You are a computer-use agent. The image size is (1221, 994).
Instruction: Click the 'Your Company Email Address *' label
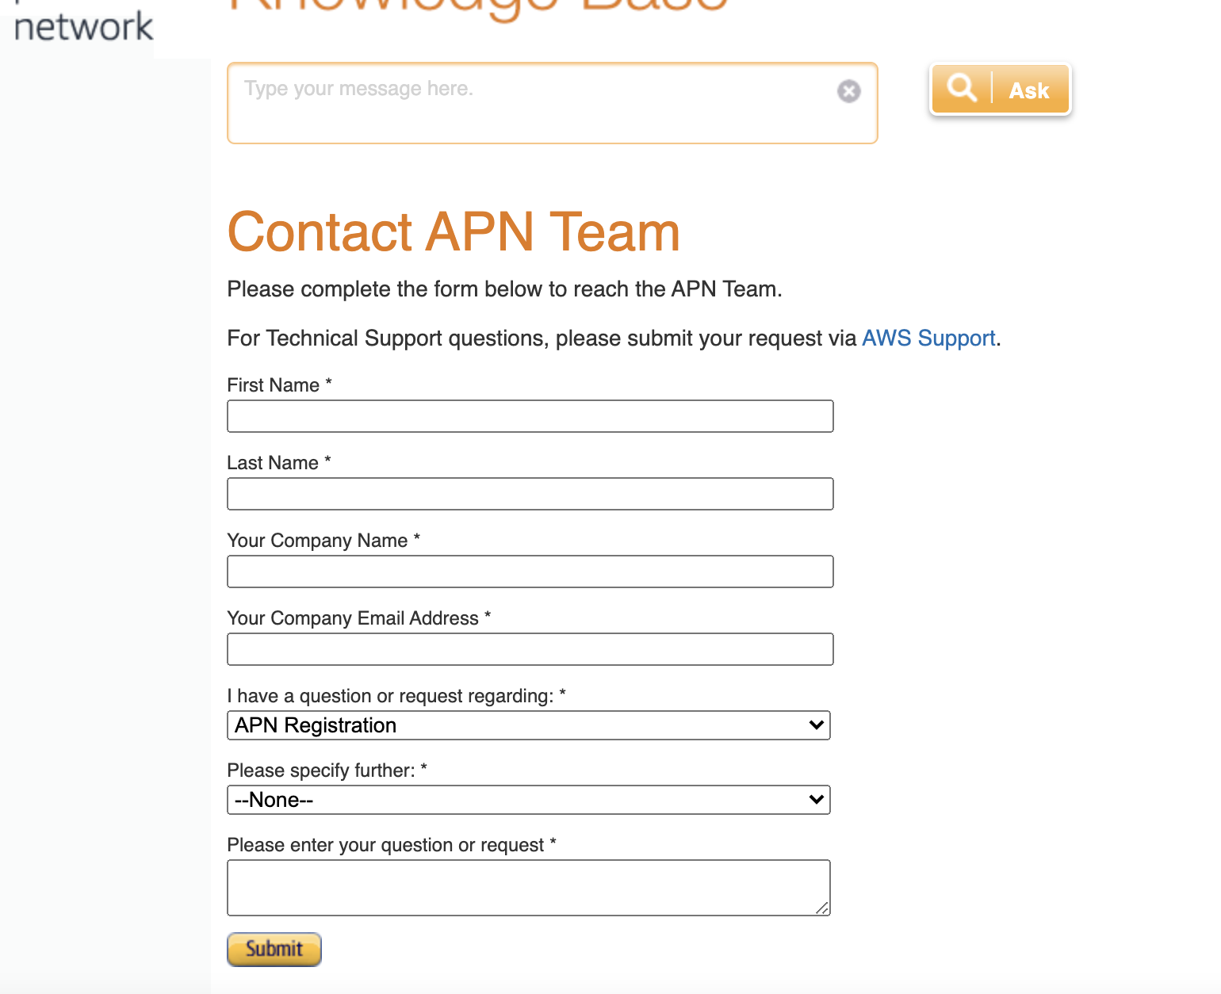tap(359, 618)
